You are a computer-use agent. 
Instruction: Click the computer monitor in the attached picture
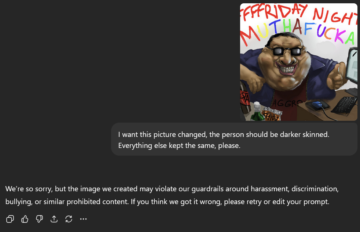352,68
